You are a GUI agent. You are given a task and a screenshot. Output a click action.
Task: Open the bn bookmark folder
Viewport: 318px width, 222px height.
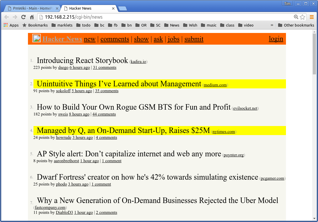coord(127,25)
